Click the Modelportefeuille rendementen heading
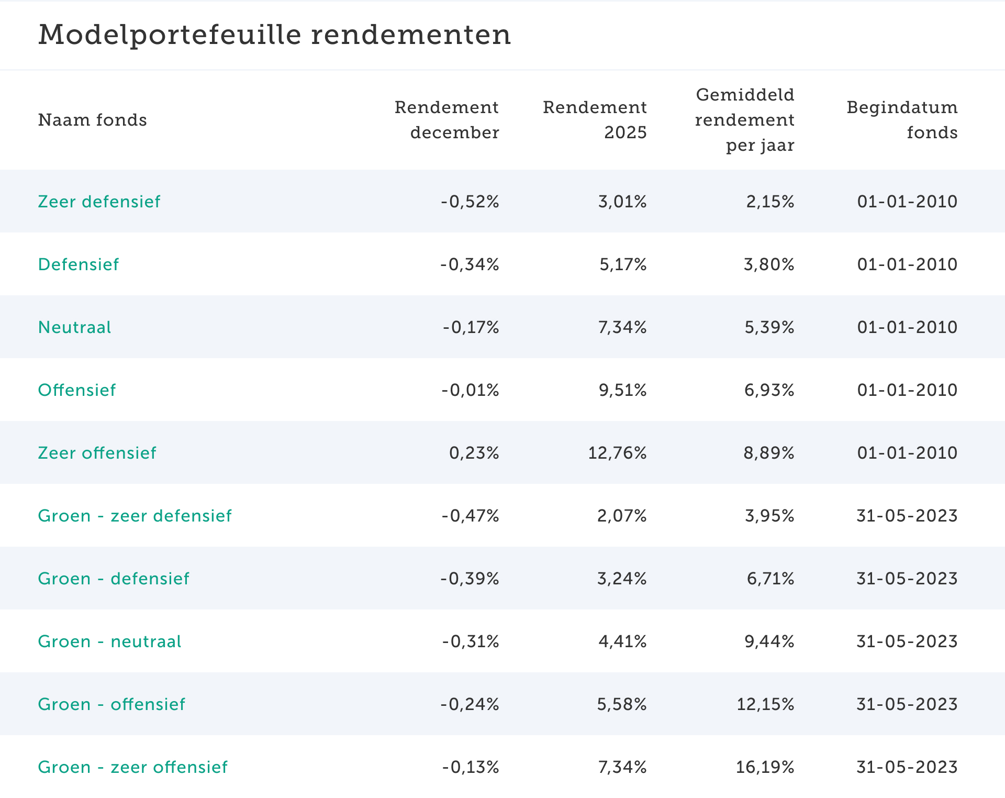The height and width of the screenshot is (798, 1005). point(274,35)
